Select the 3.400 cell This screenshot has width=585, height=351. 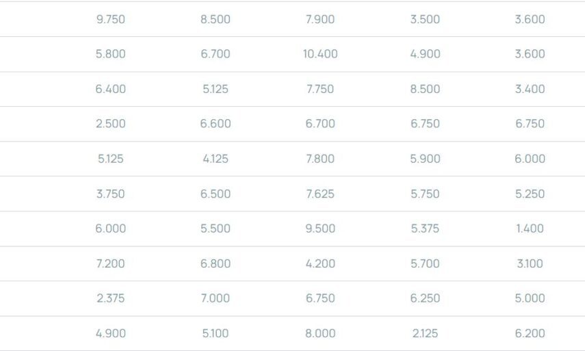(530, 89)
